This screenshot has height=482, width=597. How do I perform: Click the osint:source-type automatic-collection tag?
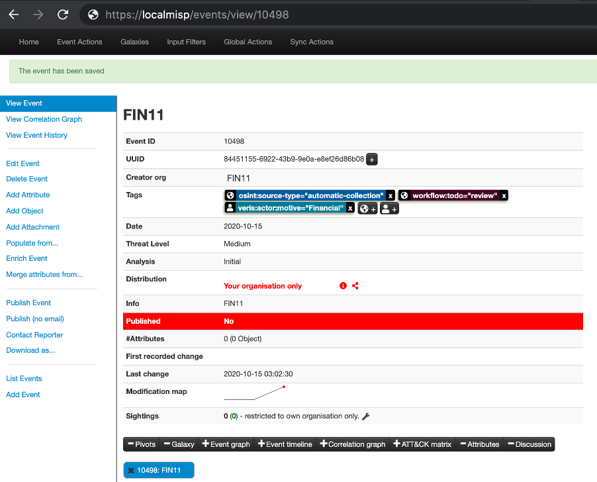pyautogui.click(x=310, y=196)
